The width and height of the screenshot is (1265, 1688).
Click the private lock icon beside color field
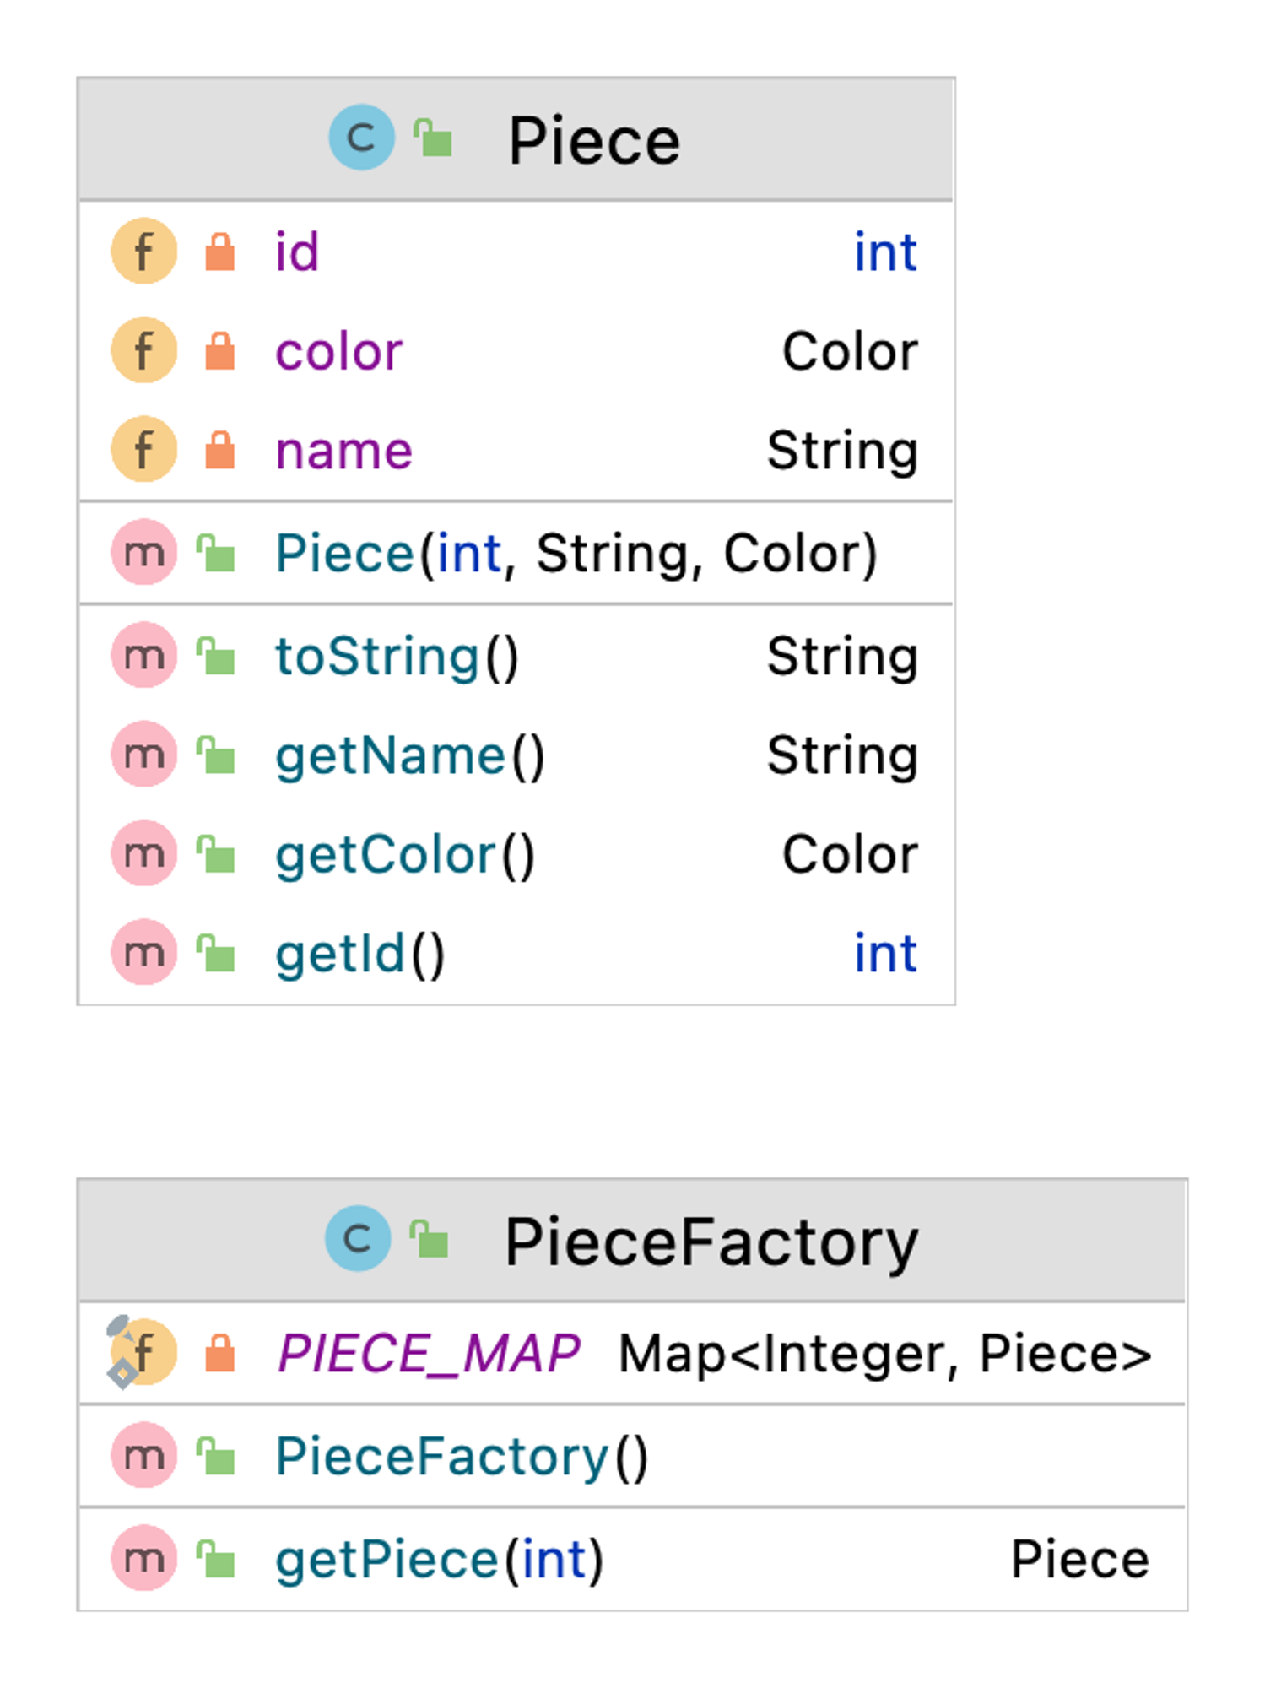220,351
